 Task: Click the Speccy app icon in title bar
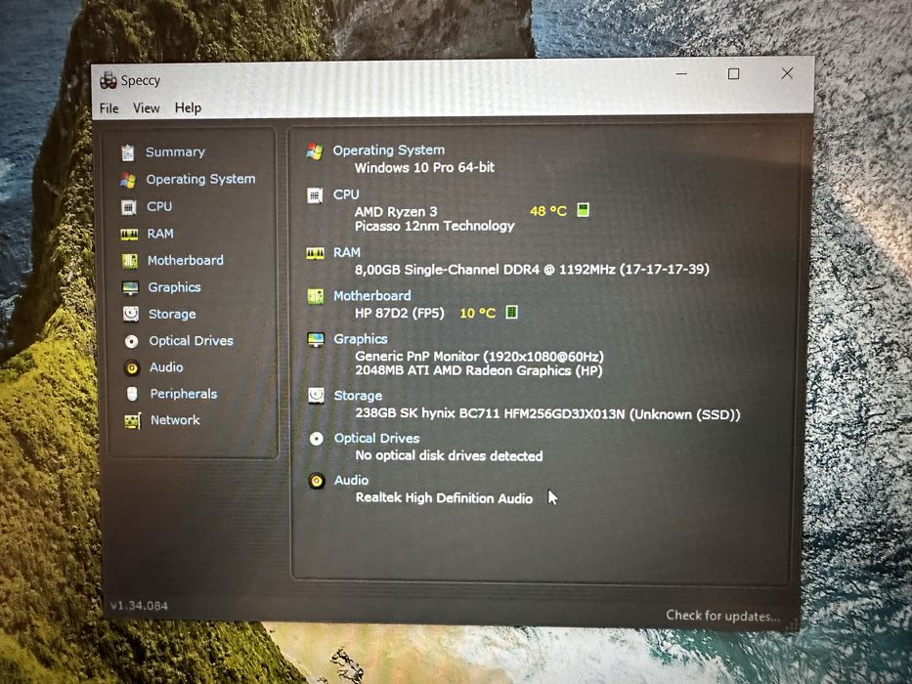(109, 80)
